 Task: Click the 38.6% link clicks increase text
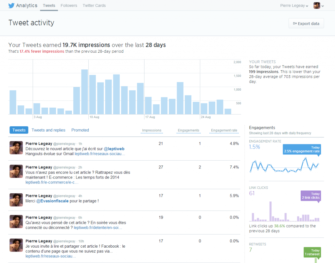[x=279, y=226]
